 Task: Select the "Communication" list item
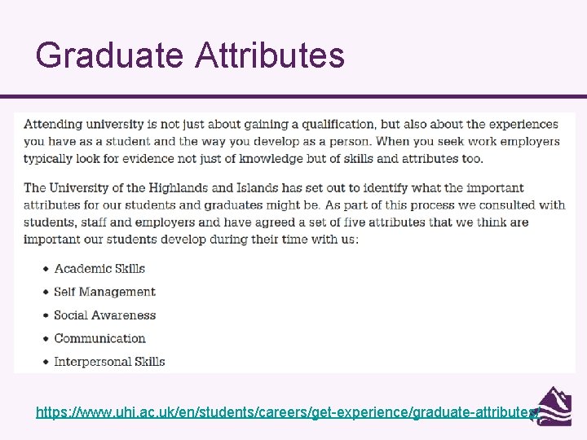click(x=99, y=338)
